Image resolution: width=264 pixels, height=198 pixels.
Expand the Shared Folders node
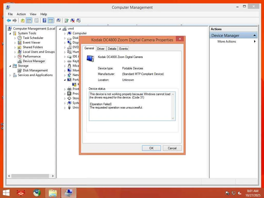(x=15, y=47)
